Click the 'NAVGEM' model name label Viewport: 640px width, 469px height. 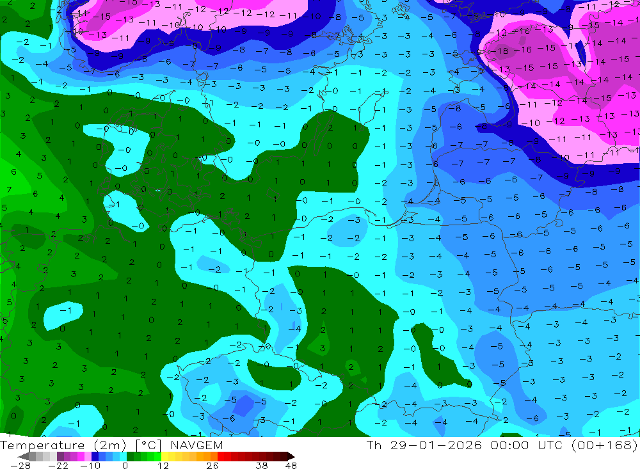(196, 445)
